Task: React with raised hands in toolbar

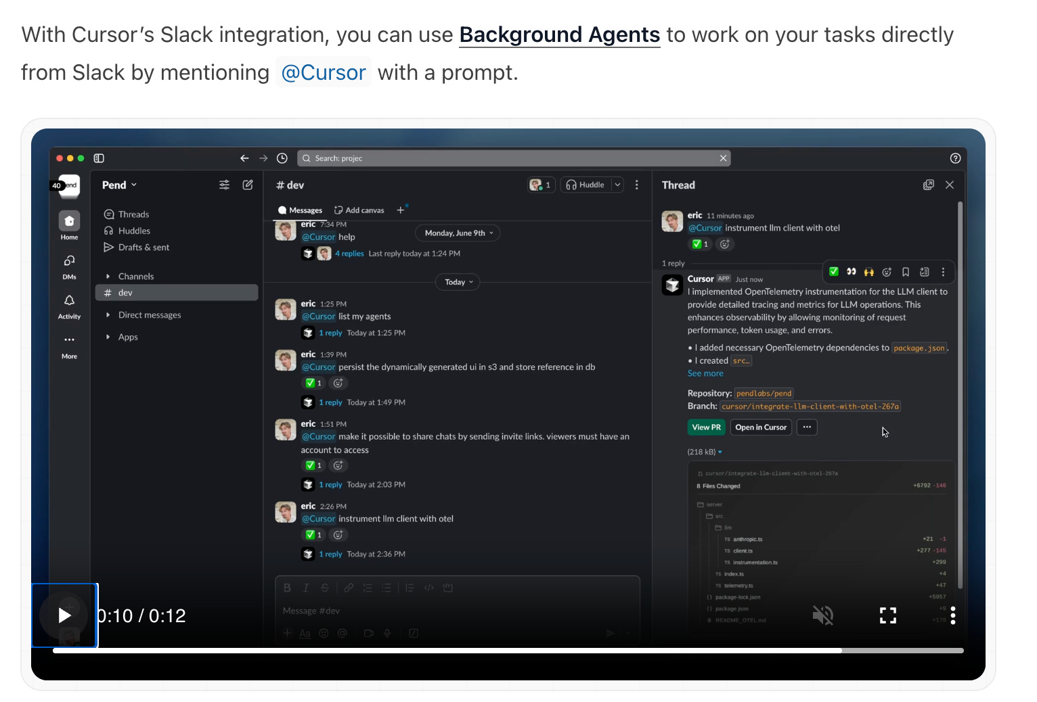Action: 869,272
